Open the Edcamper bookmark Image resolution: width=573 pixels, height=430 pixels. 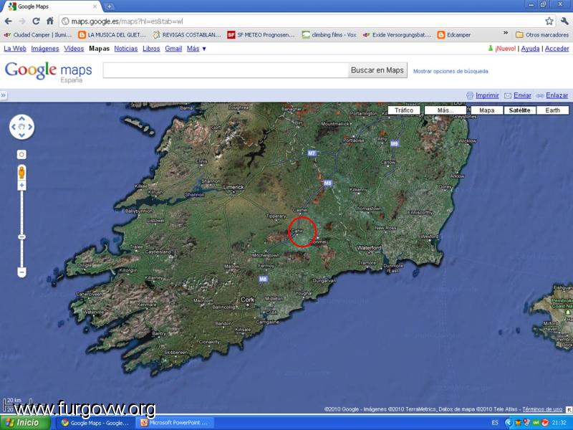[x=454, y=34]
